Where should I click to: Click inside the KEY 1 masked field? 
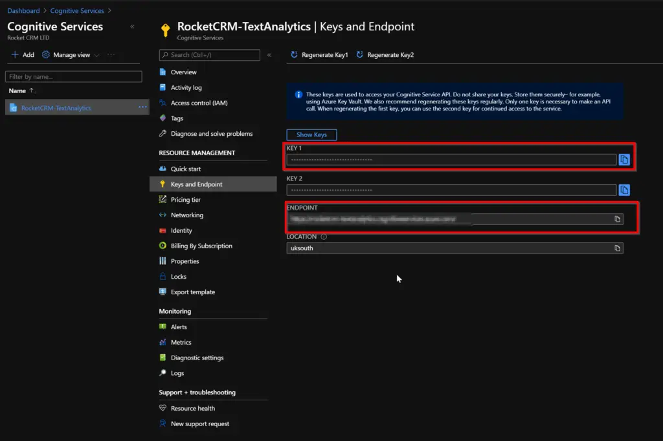tap(451, 160)
